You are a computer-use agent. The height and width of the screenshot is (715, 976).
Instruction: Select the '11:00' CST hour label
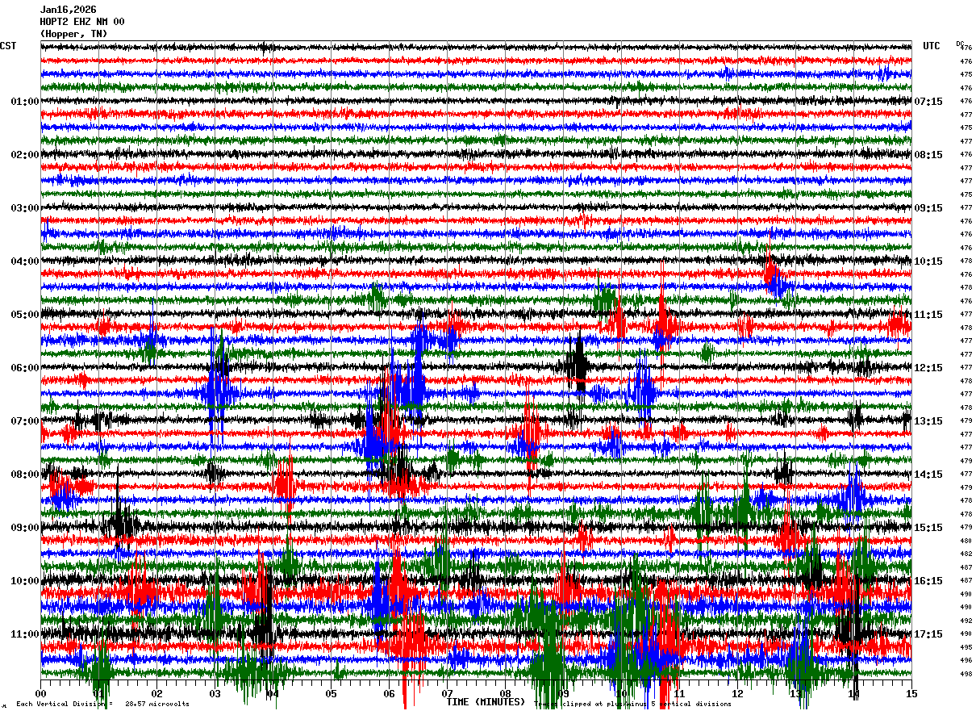click(x=25, y=634)
